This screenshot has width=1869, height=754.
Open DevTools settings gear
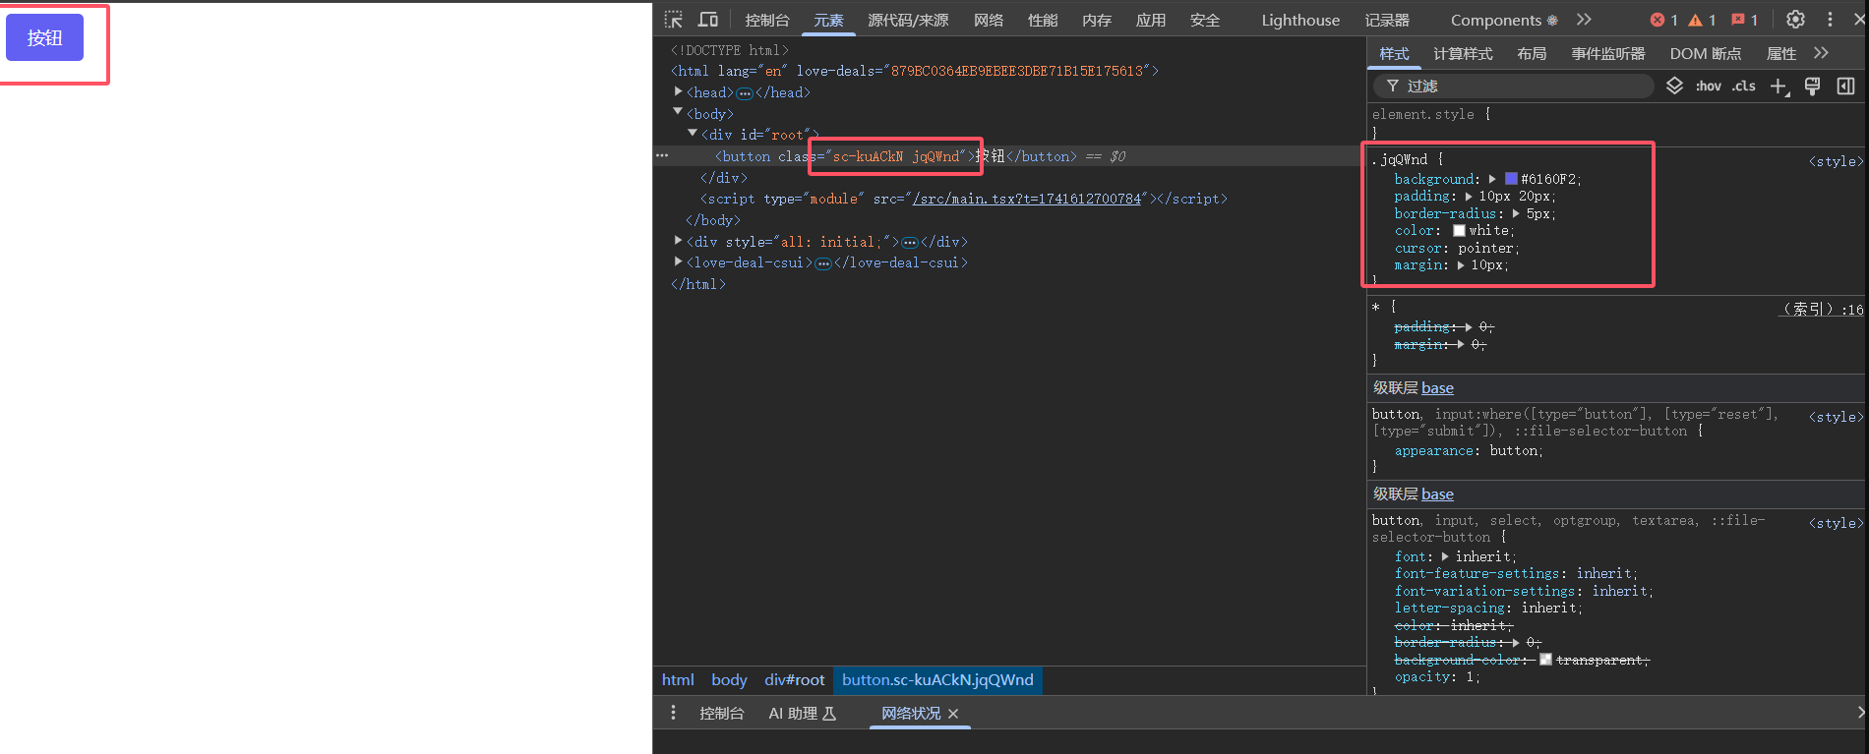(x=1795, y=20)
